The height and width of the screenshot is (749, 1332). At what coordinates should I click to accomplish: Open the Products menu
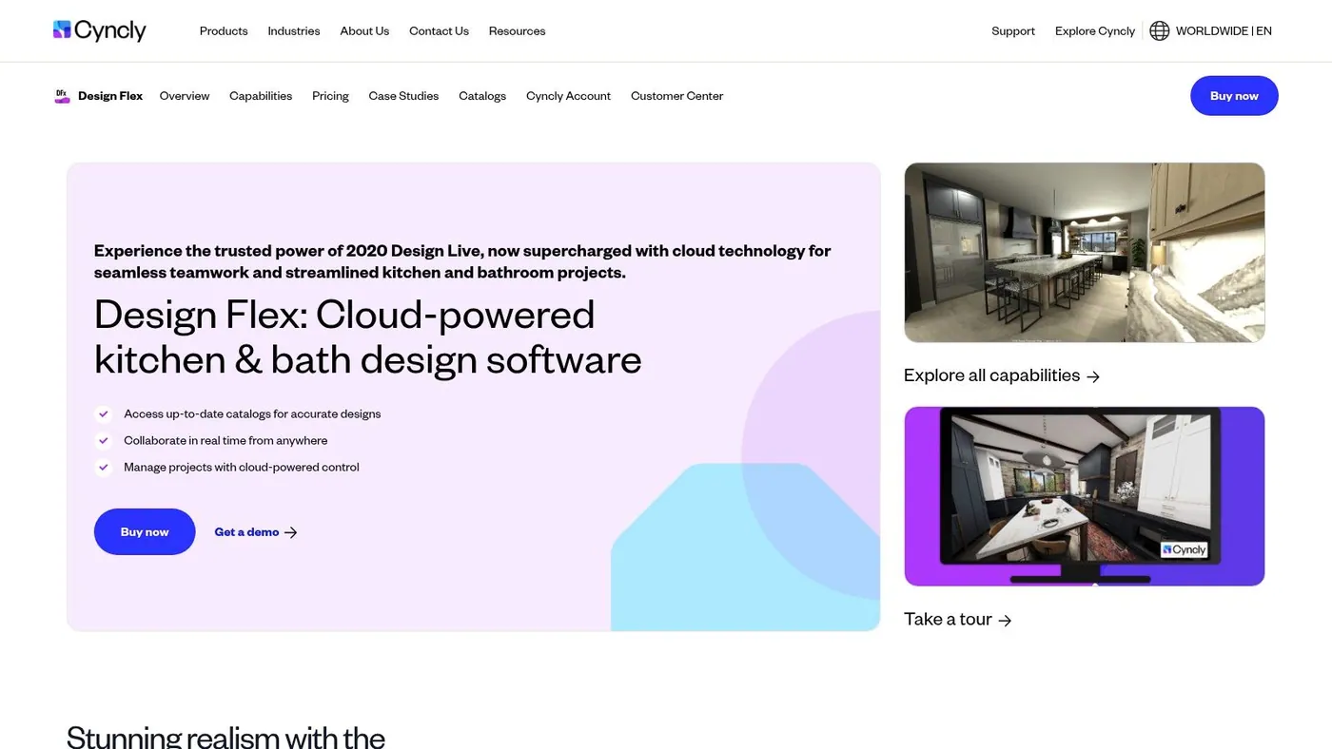coord(224,31)
